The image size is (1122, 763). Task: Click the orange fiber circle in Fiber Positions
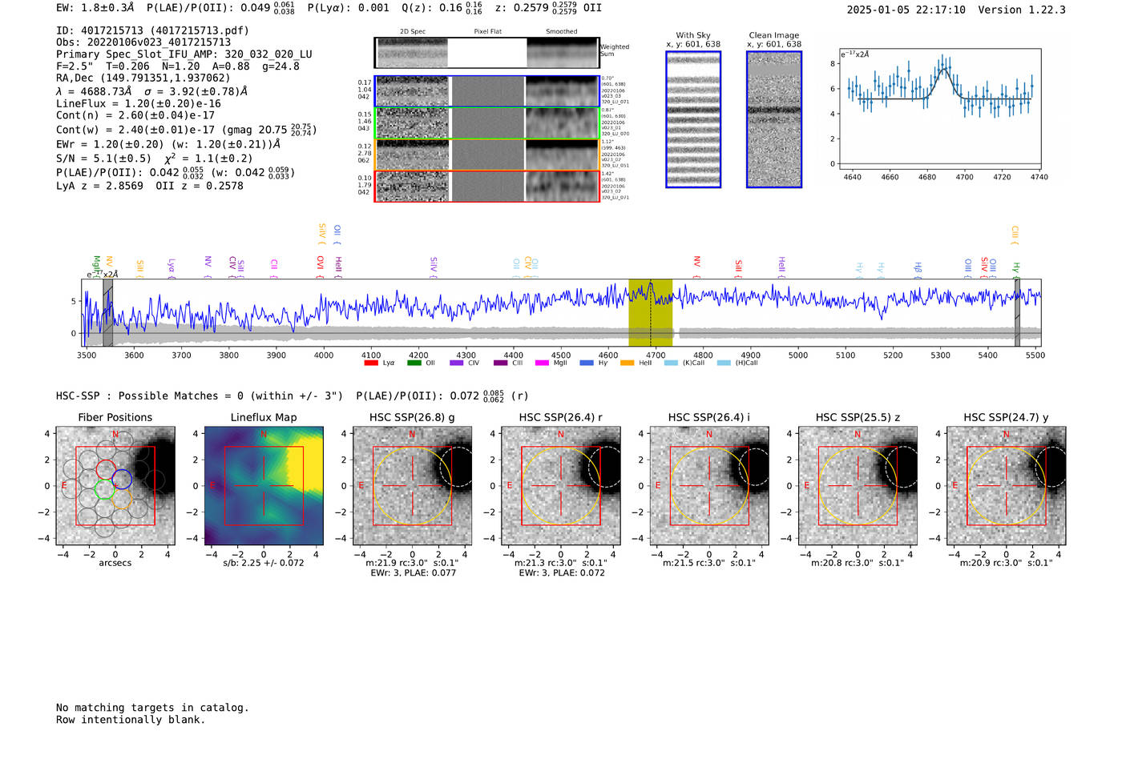(121, 499)
